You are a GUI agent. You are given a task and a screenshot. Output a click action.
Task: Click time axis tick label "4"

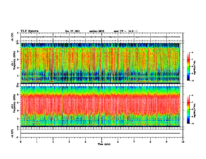click(x=86, y=142)
